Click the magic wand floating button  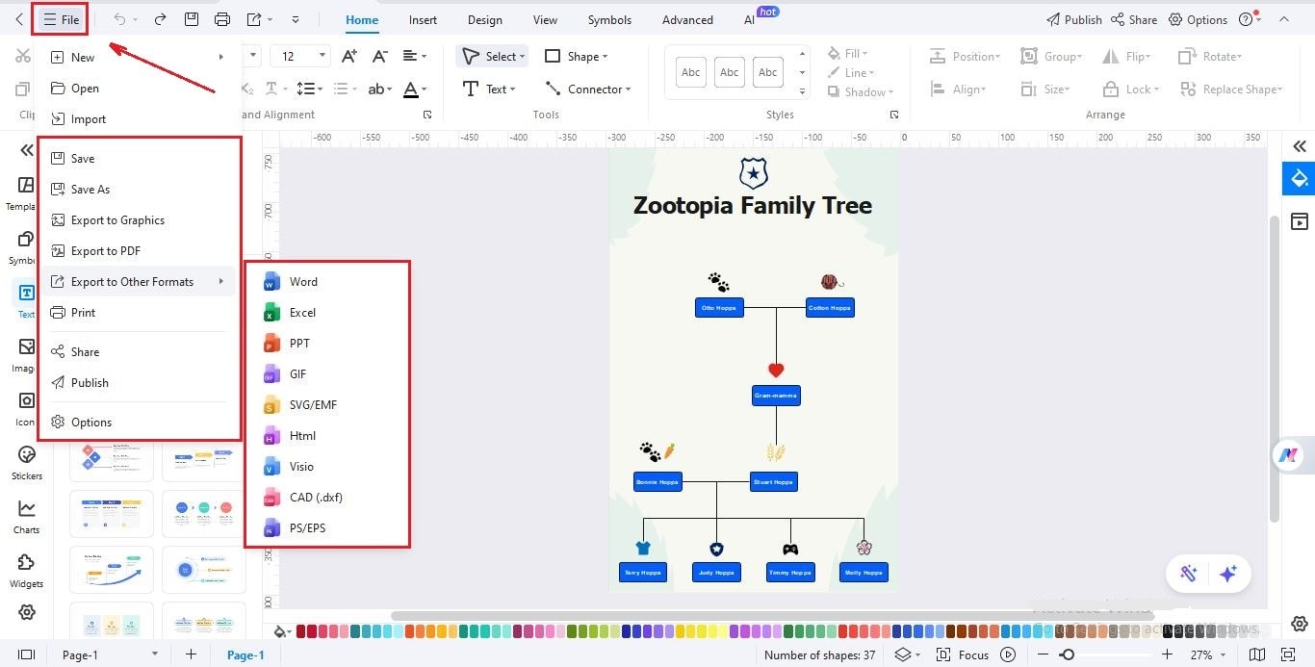(x=1189, y=574)
